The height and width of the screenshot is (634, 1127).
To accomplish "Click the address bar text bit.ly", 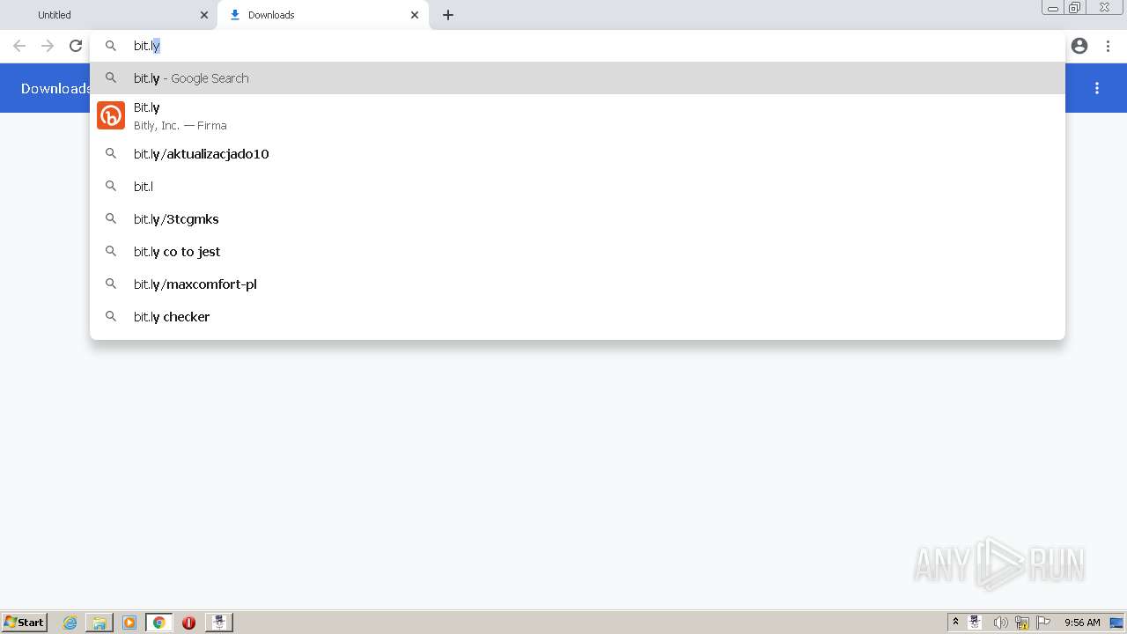I will coord(147,46).
